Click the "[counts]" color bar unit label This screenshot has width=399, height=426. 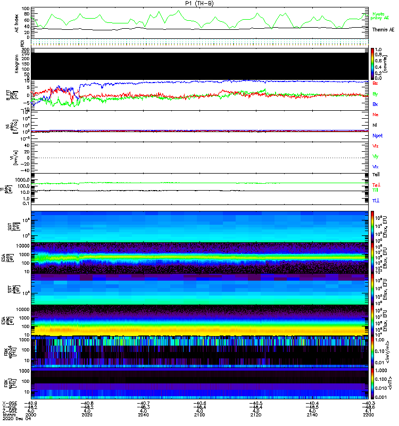[x=385, y=64]
